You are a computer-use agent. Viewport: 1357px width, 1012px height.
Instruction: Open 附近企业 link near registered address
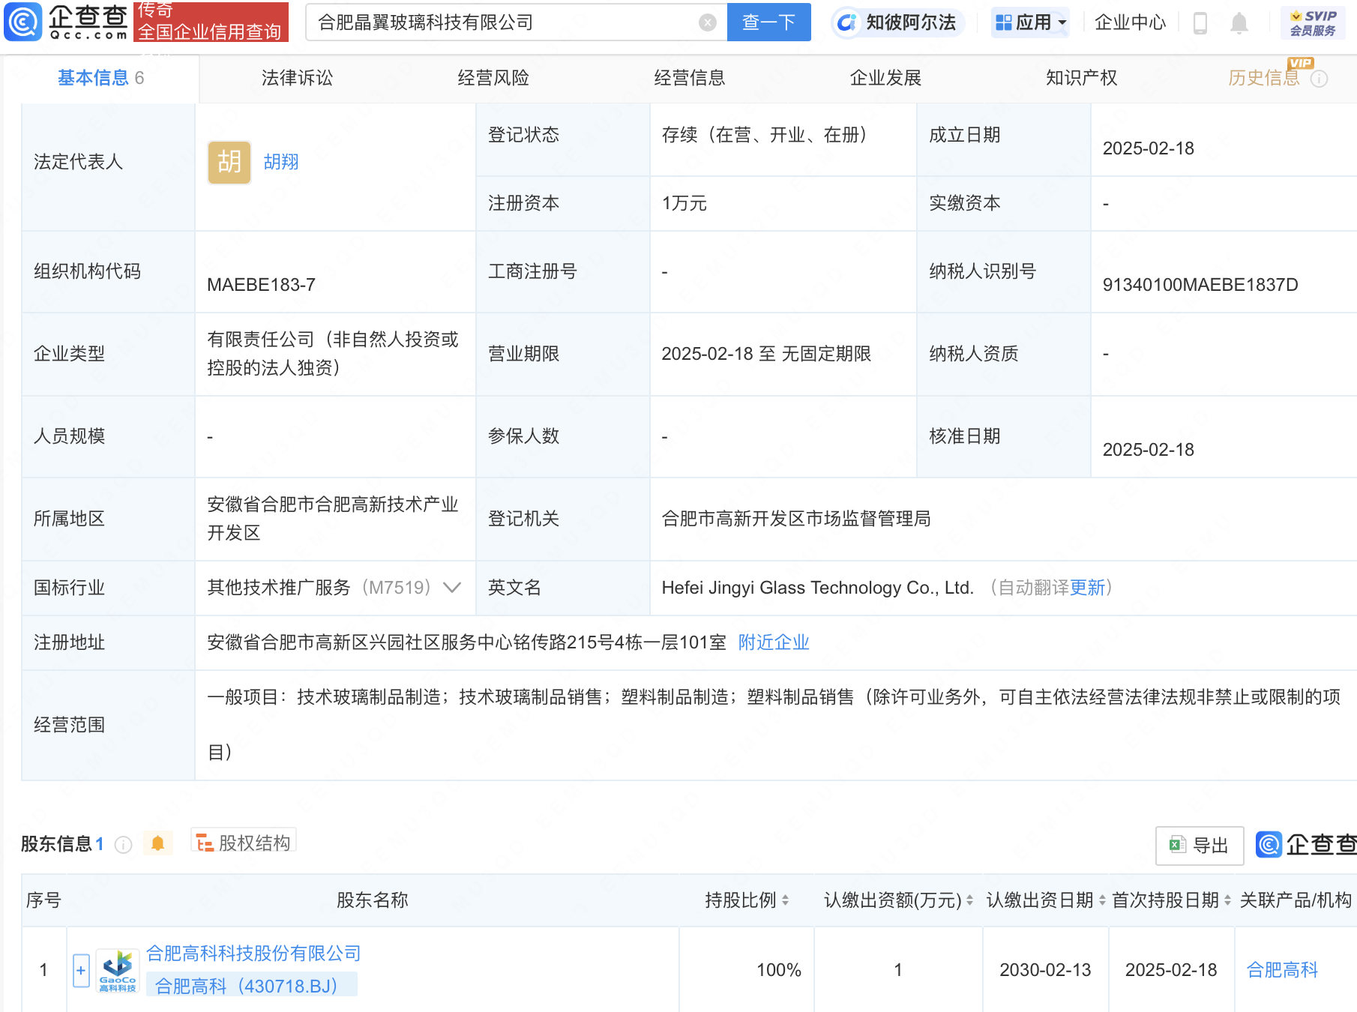774,642
